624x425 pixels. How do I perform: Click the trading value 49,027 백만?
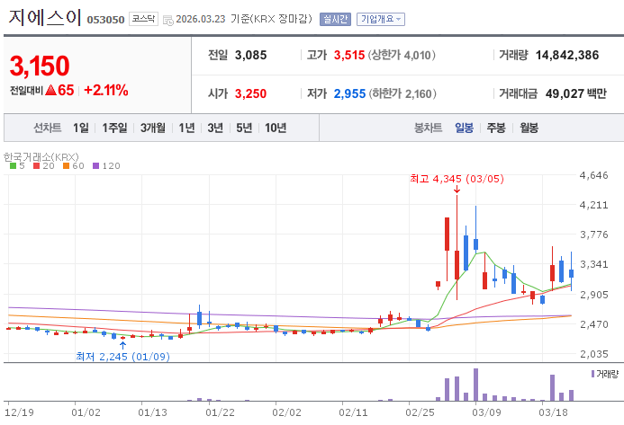tap(576, 93)
